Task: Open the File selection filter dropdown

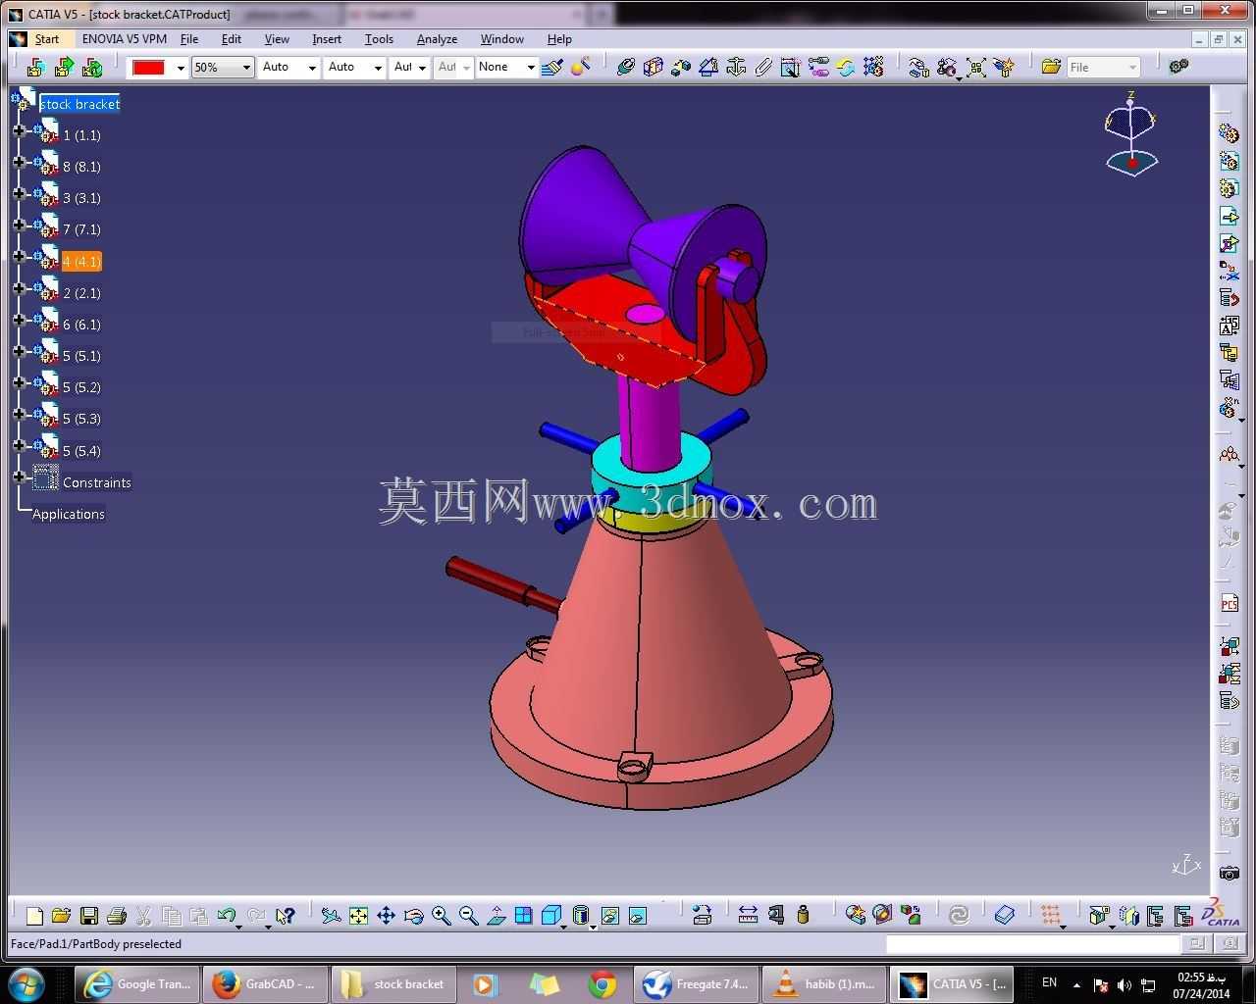Action: [1103, 67]
